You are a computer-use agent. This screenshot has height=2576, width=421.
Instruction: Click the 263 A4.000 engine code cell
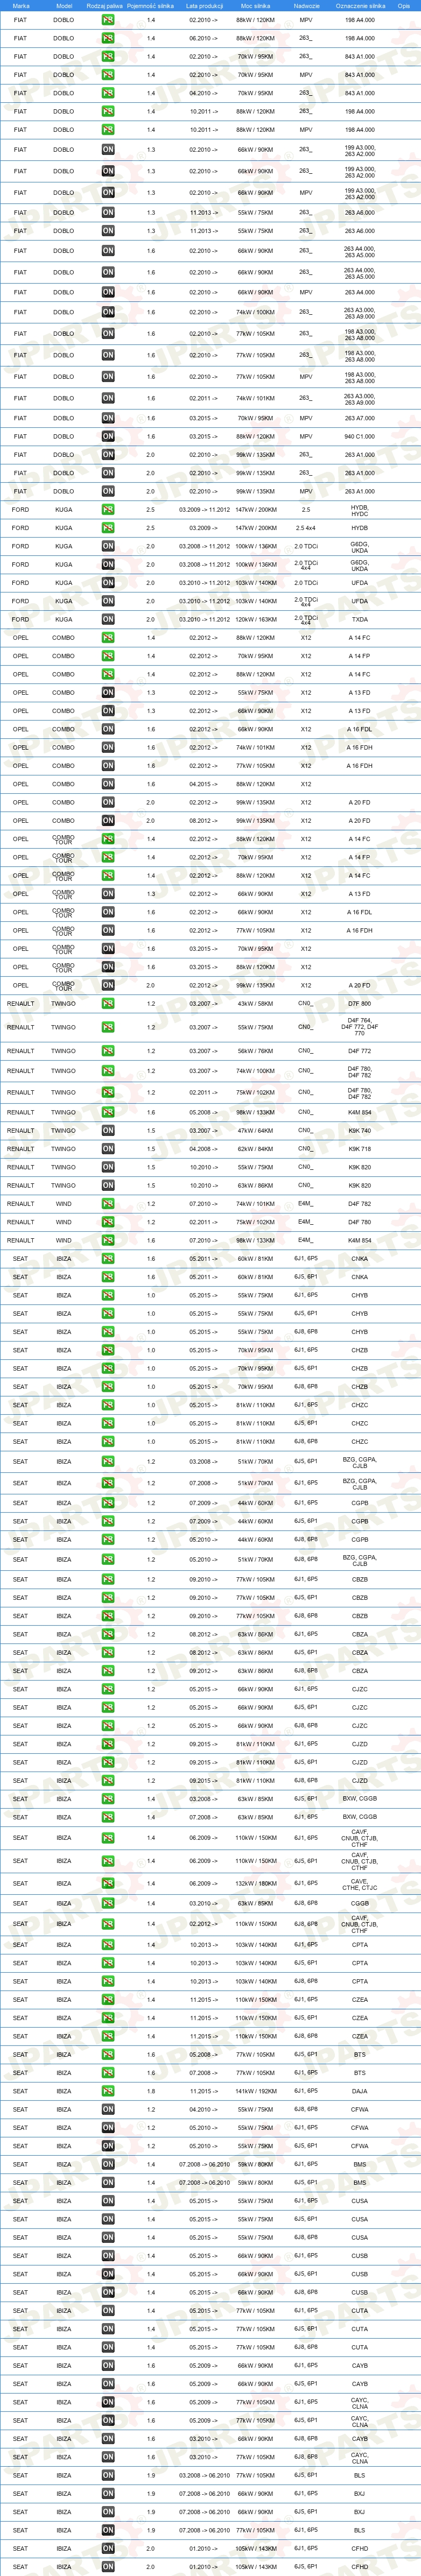360,292
